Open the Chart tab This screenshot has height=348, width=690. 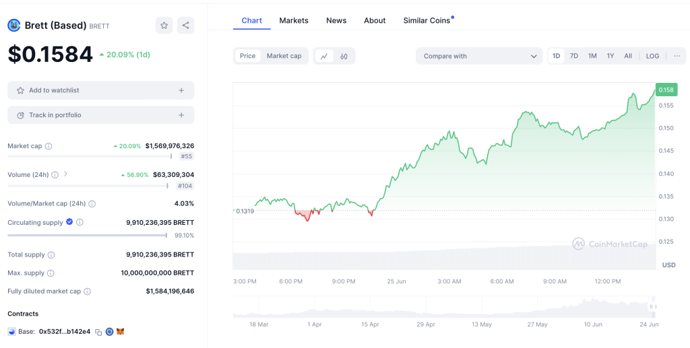(252, 21)
